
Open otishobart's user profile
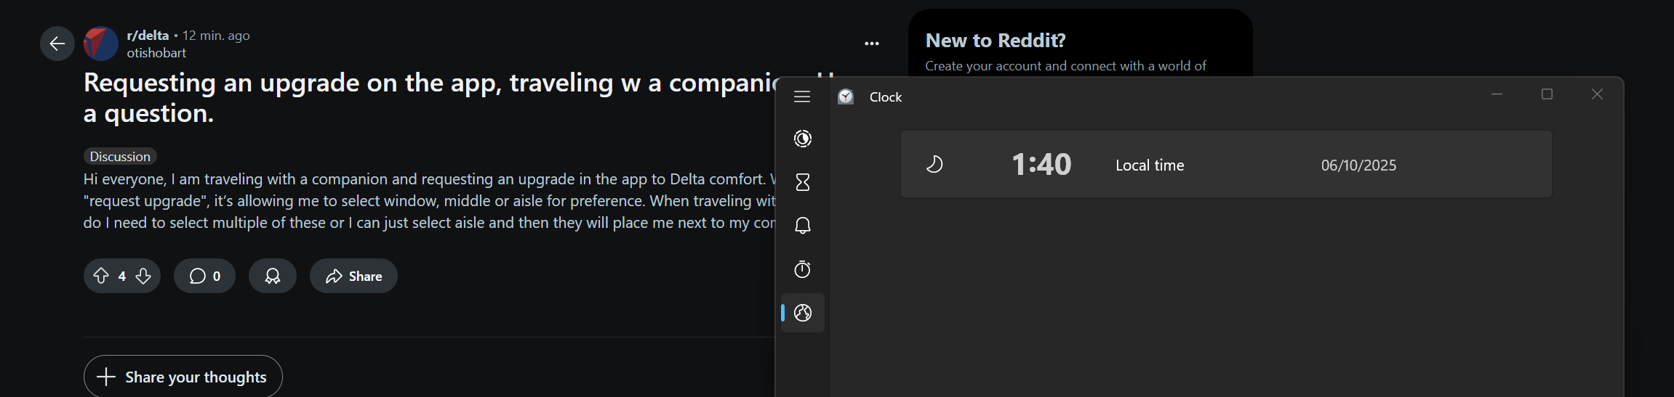156,53
